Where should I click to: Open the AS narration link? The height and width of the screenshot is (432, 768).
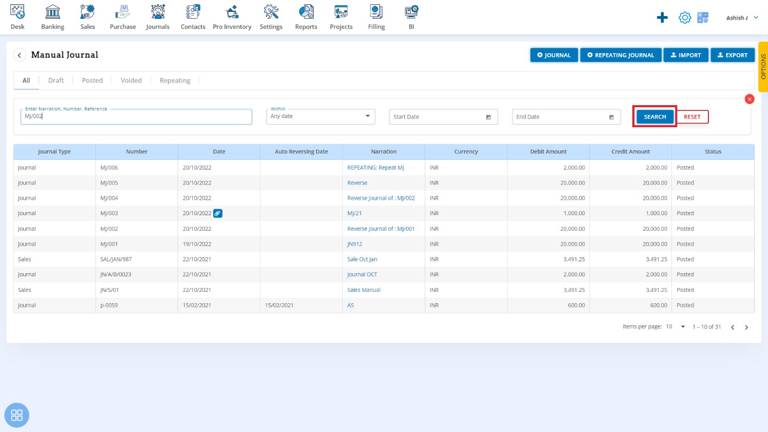[351, 305]
